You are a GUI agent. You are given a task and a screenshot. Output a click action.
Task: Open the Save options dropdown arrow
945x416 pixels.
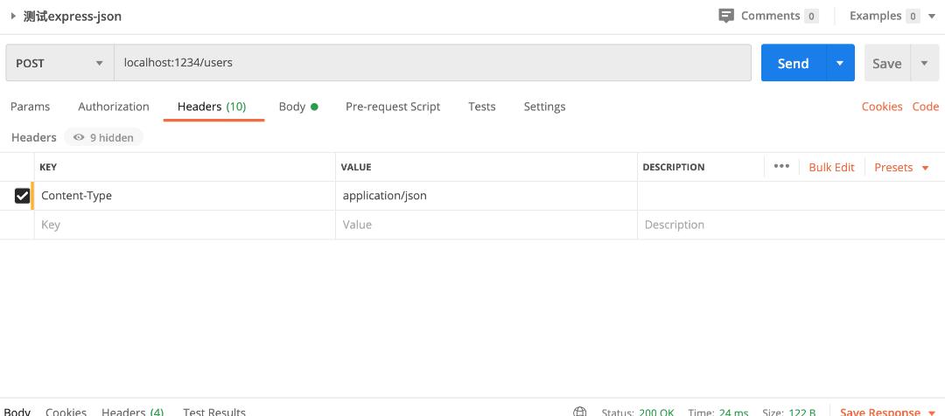[x=924, y=63]
